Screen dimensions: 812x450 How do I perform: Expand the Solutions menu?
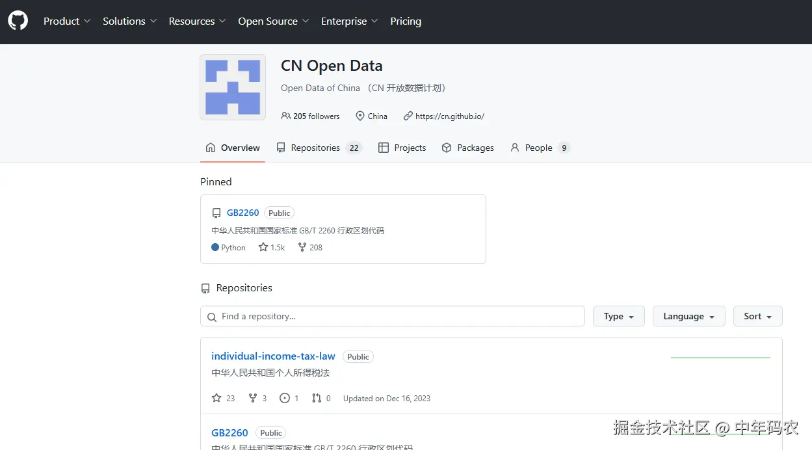[130, 21]
